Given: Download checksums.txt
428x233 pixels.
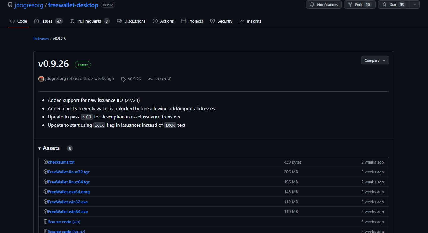Looking at the screenshot, I should (61, 162).
